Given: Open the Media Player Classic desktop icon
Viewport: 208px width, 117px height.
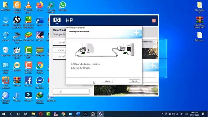Looking at the screenshot, I should pyautogui.click(x=17, y=53).
